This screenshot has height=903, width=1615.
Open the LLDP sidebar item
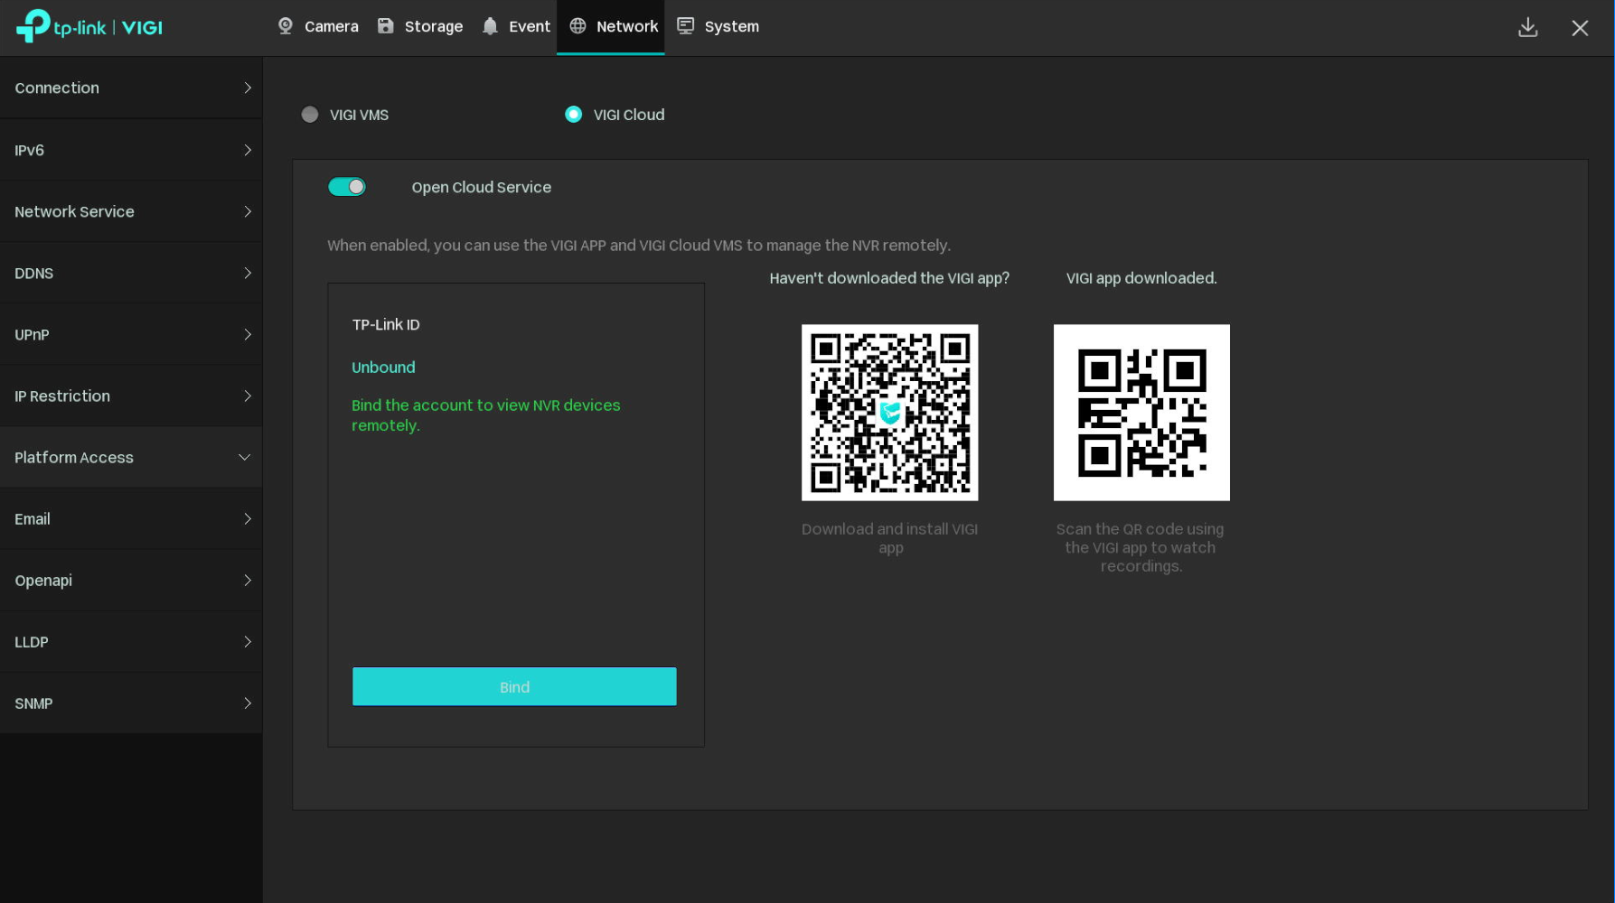pos(131,642)
